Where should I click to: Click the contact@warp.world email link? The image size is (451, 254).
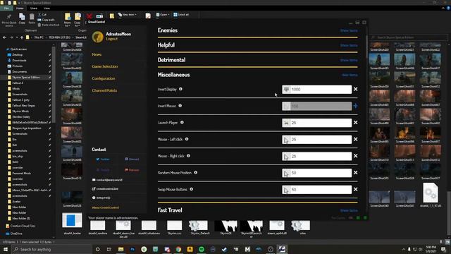107,180
